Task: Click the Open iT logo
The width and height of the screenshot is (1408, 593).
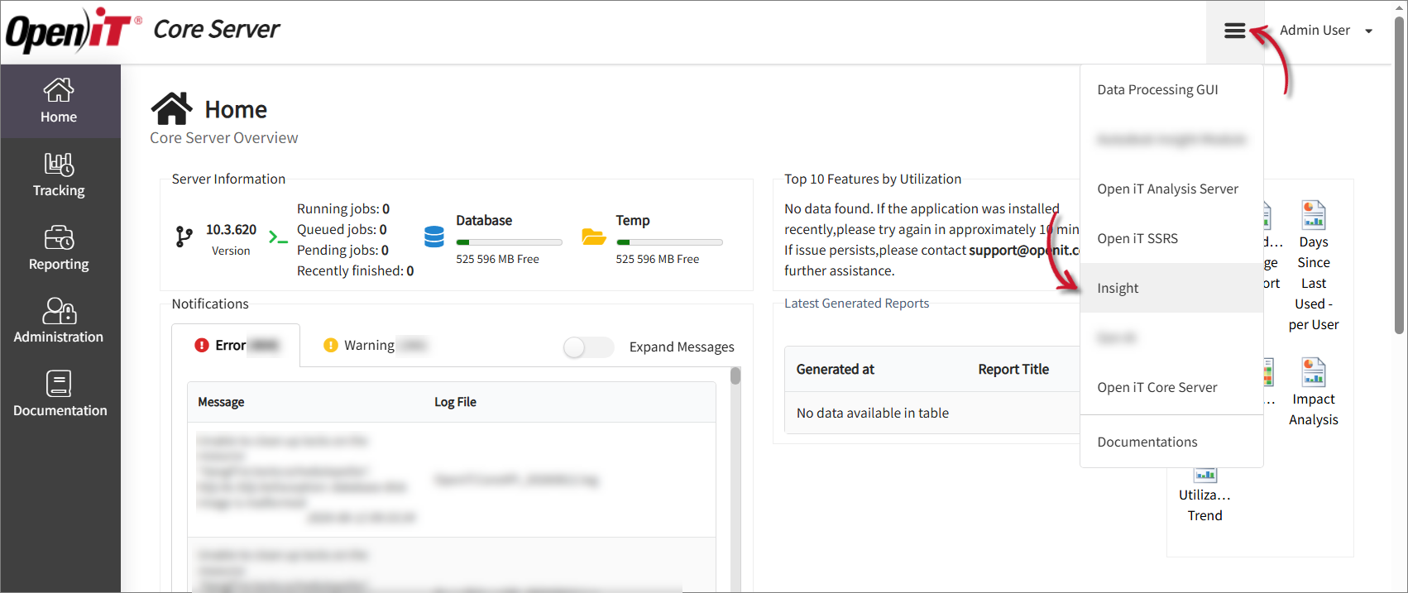Action: [74, 31]
